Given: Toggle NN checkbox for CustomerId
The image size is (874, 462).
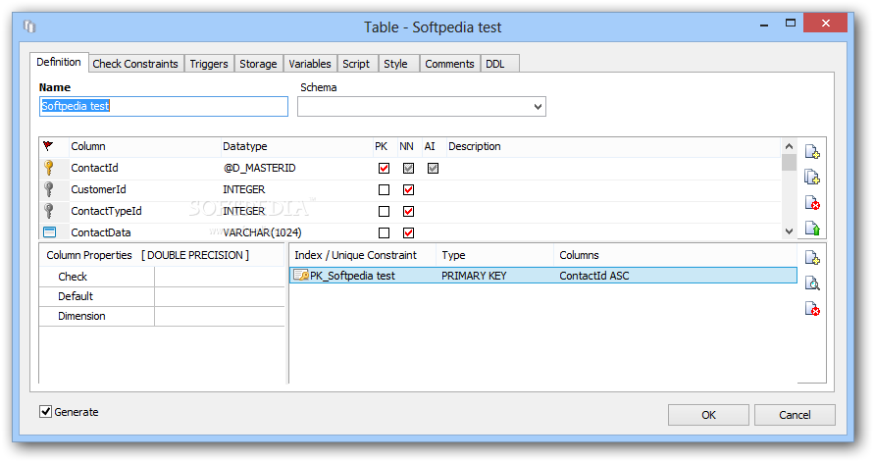Looking at the screenshot, I should pos(409,190).
